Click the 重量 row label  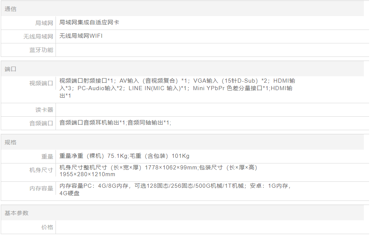(47, 157)
